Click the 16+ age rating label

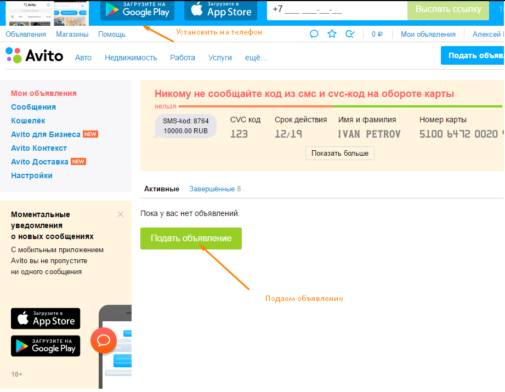[17, 374]
